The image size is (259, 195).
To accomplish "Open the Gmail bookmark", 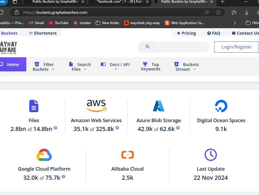I will point(36,23).
